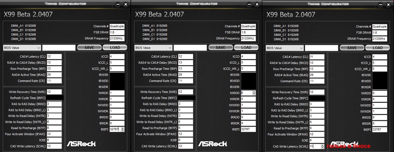The width and height of the screenshot is (394, 152).
Task: Click LOAD button in left window
Action: point(115,48)
